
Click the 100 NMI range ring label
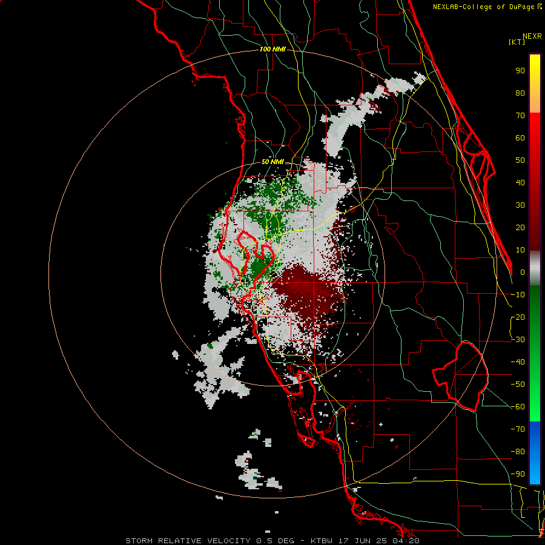[x=272, y=50]
